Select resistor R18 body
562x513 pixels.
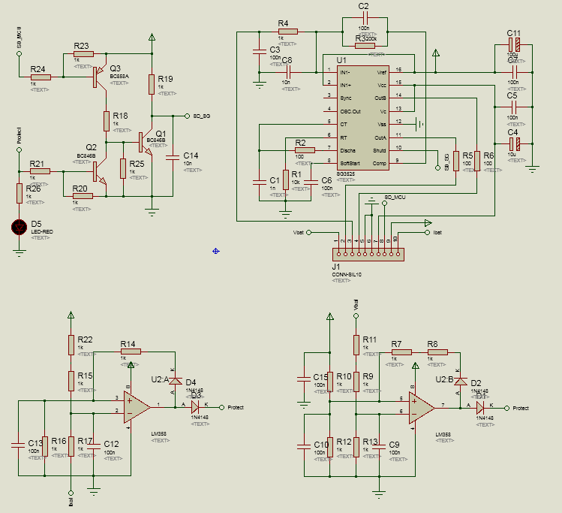pos(107,121)
